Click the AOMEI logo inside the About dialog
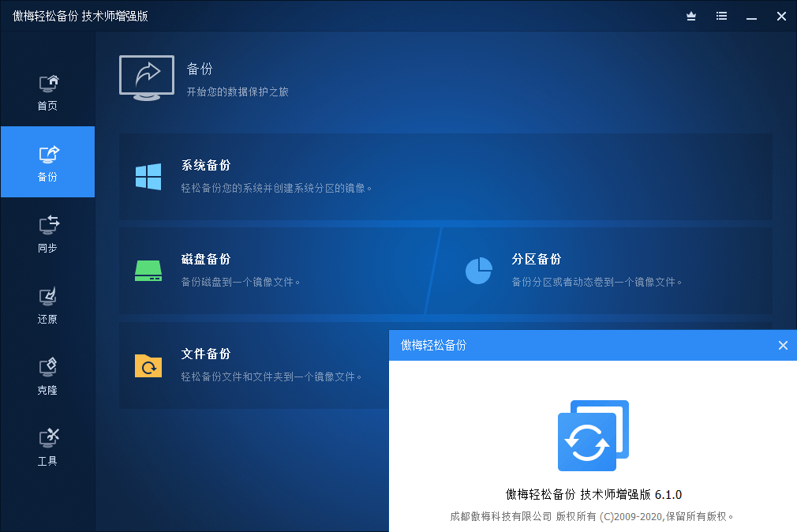This screenshot has height=532, width=797. click(x=593, y=435)
